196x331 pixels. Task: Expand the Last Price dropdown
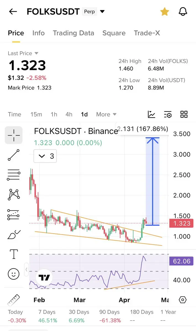[23, 53]
